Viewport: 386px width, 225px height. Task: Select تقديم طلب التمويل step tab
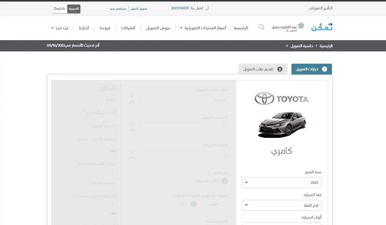[263, 69]
